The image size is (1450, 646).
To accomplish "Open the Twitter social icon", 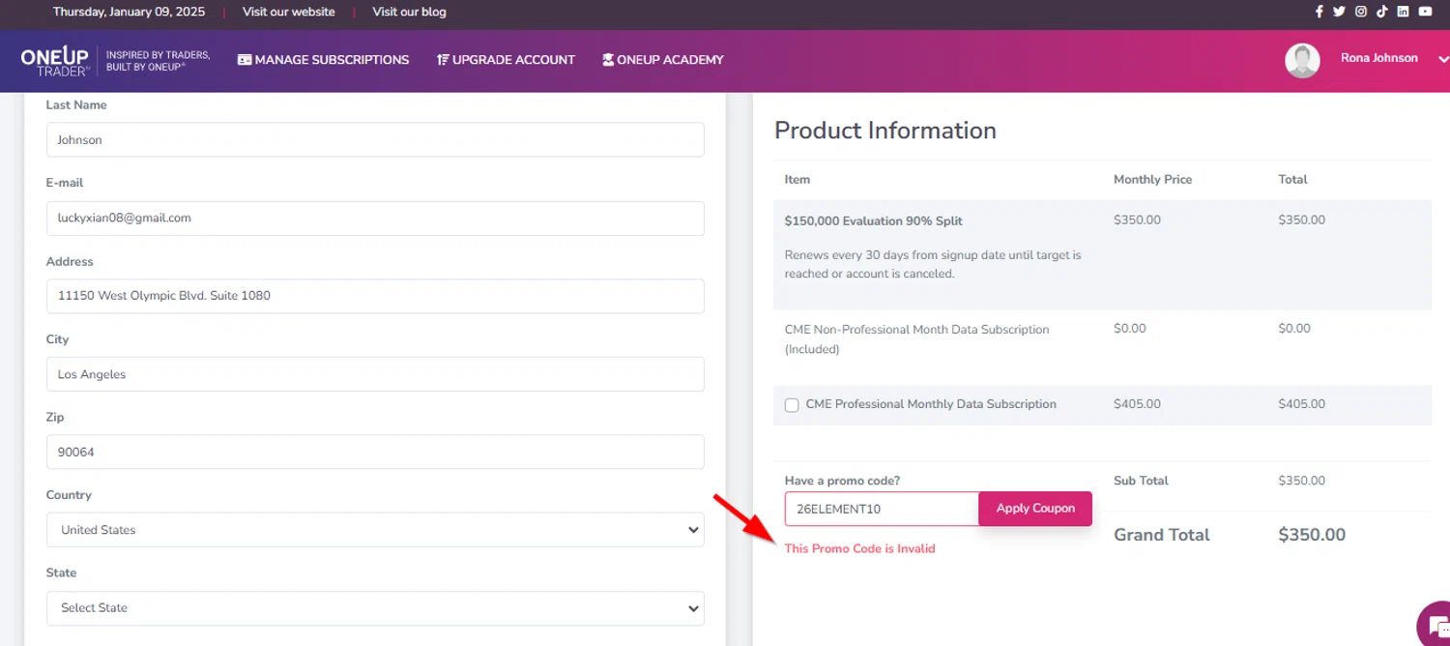I will pos(1339,12).
